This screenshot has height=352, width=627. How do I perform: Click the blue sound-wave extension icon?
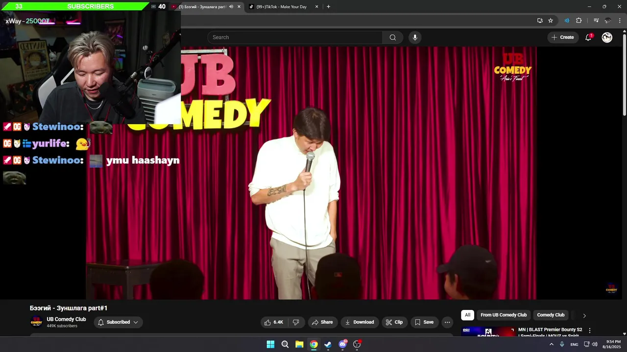[x=567, y=21]
